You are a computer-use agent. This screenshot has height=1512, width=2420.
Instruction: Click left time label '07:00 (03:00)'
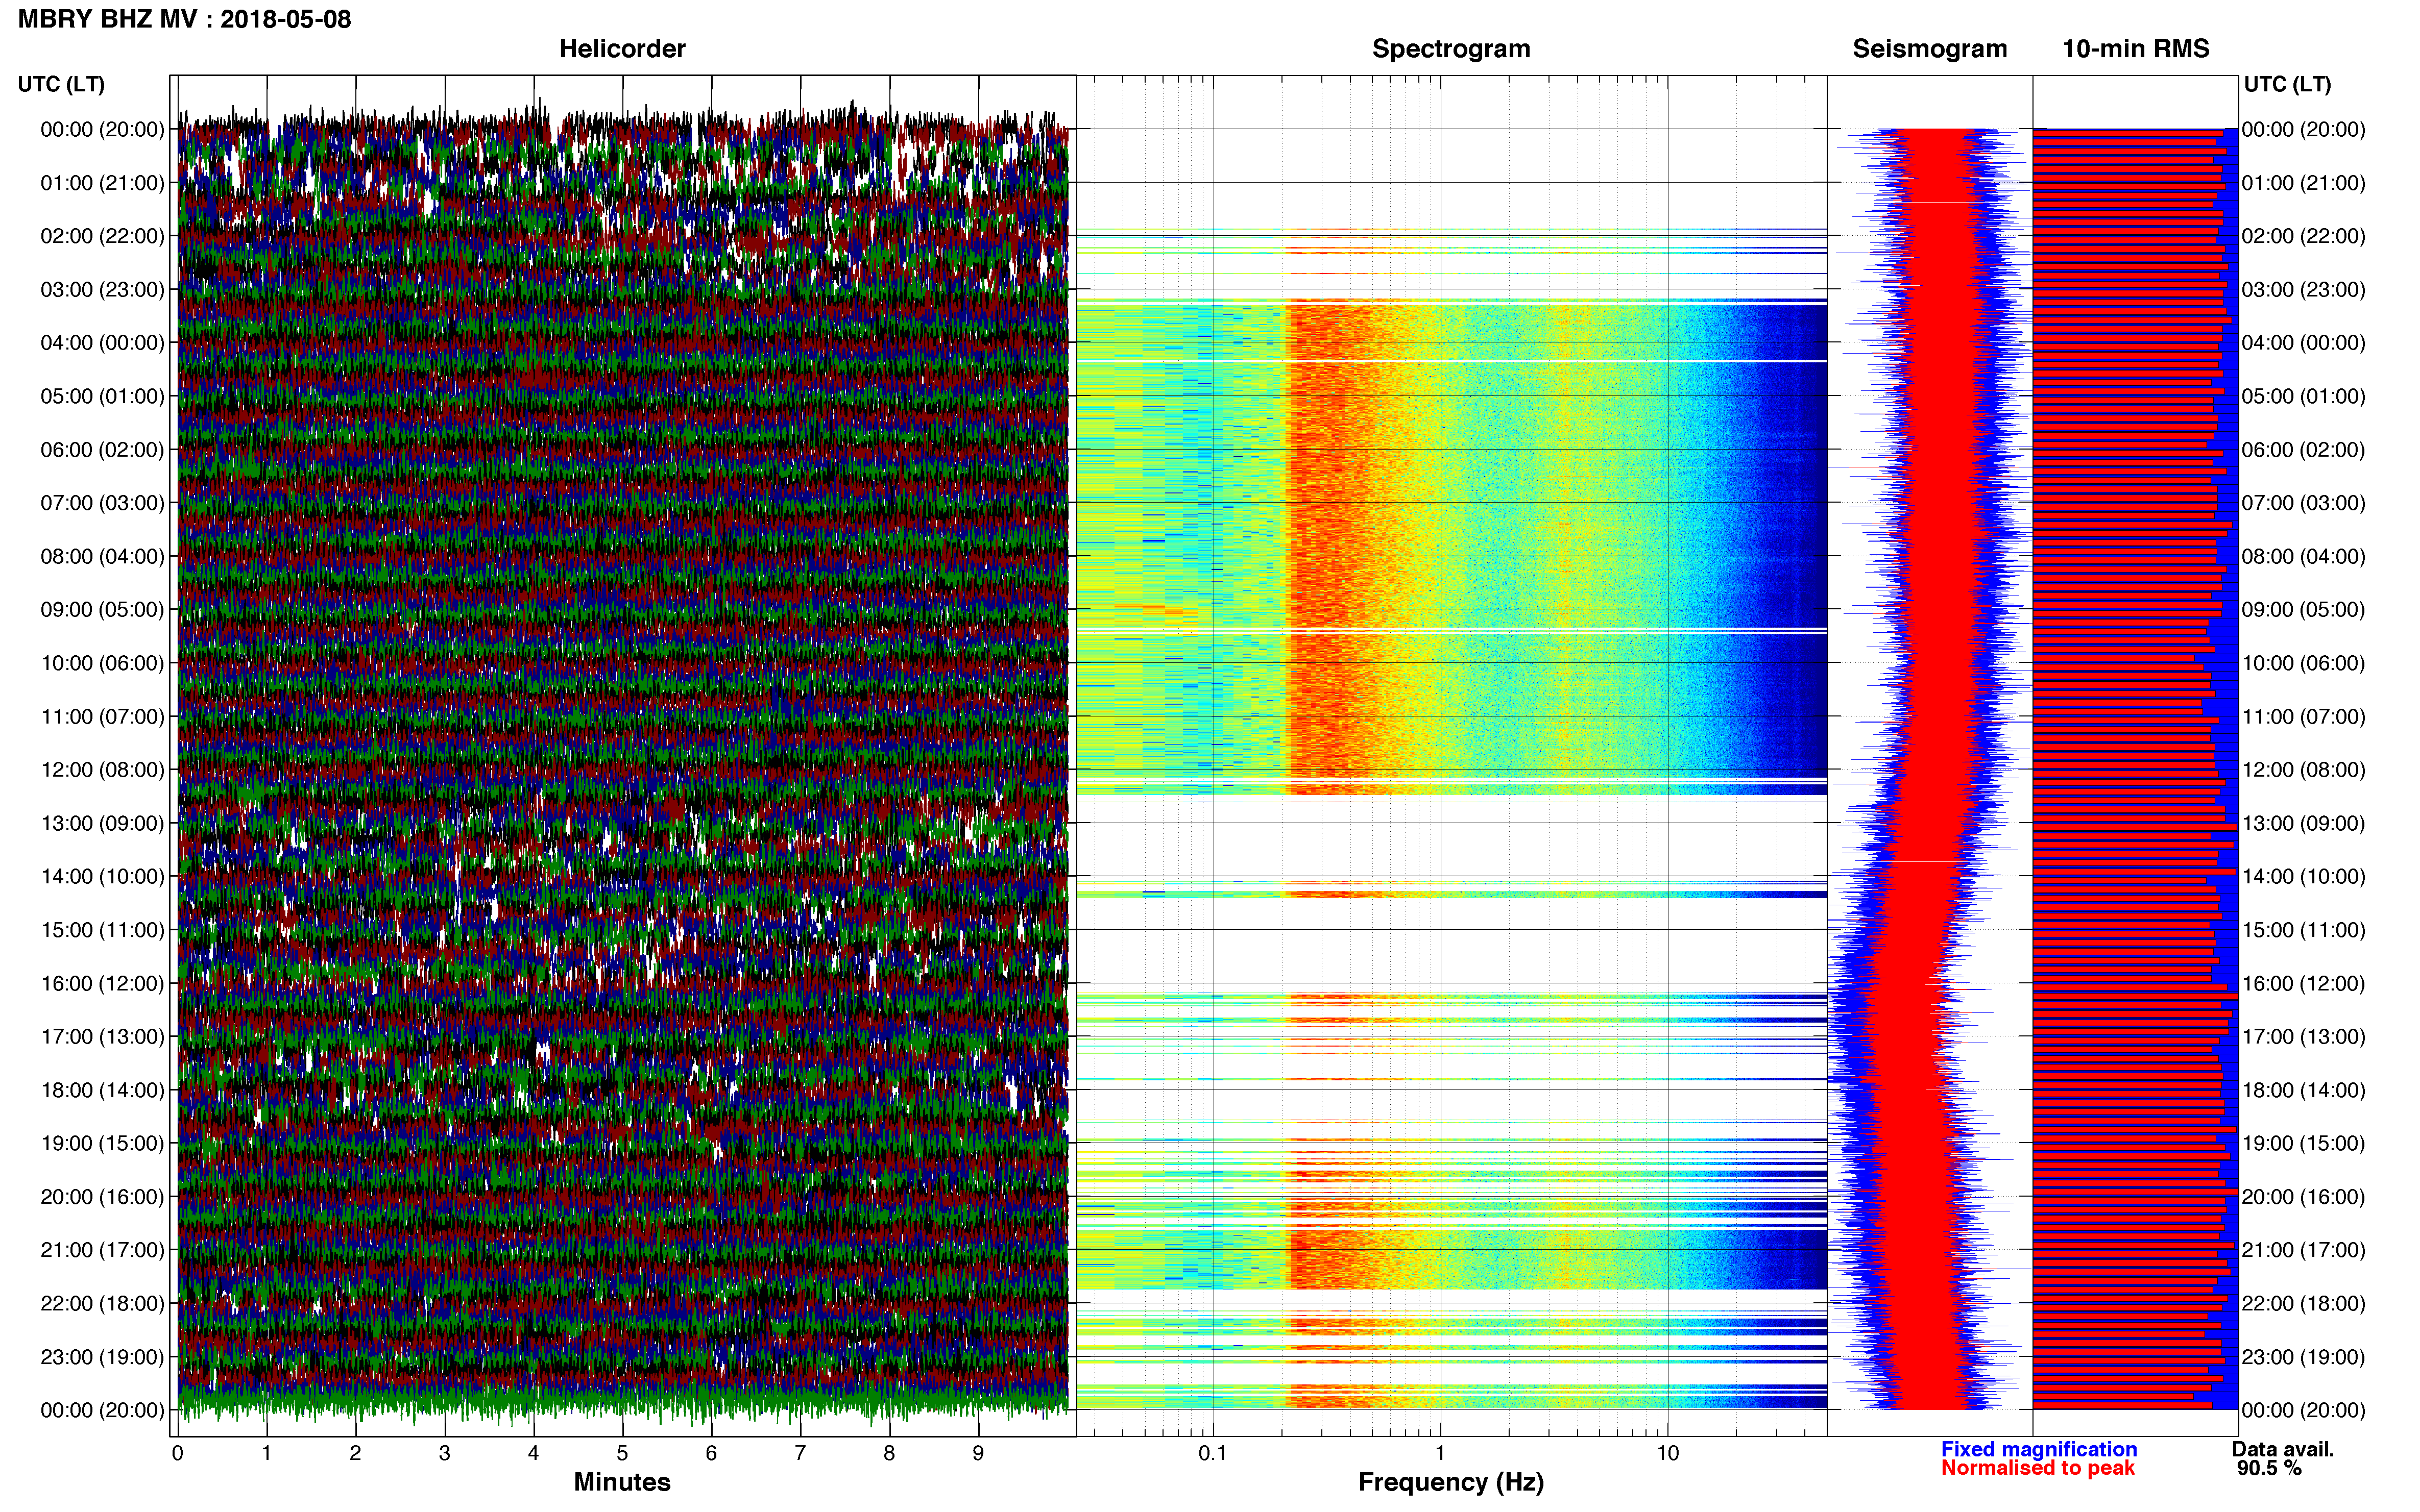pos(102,503)
